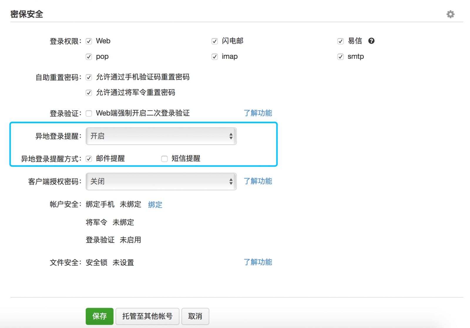Disable the smtp login permission
Image resolution: width=470 pixels, height=328 pixels.
tap(340, 56)
